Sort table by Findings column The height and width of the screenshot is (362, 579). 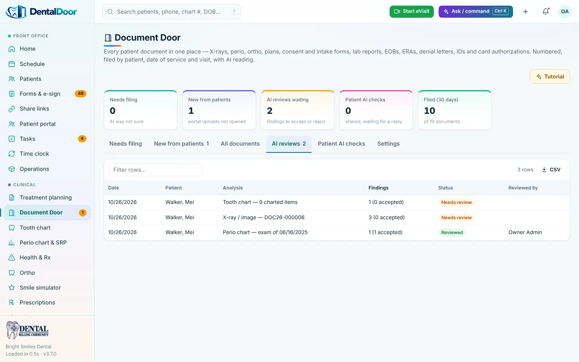point(378,188)
